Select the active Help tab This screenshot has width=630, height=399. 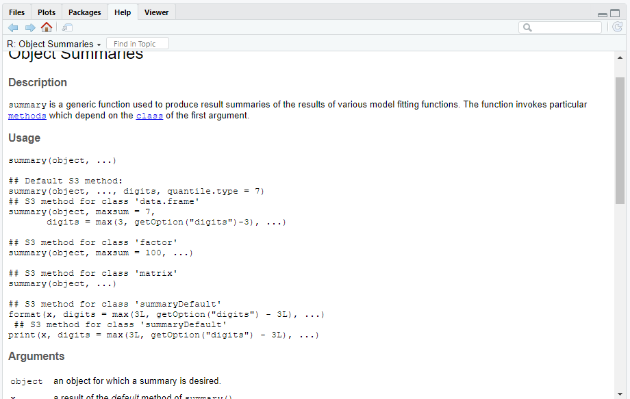123,12
